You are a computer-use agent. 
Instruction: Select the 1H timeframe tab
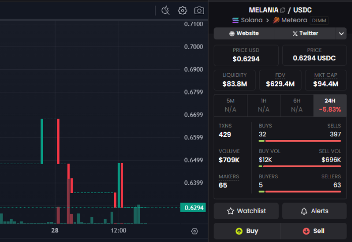tap(264, 105)
